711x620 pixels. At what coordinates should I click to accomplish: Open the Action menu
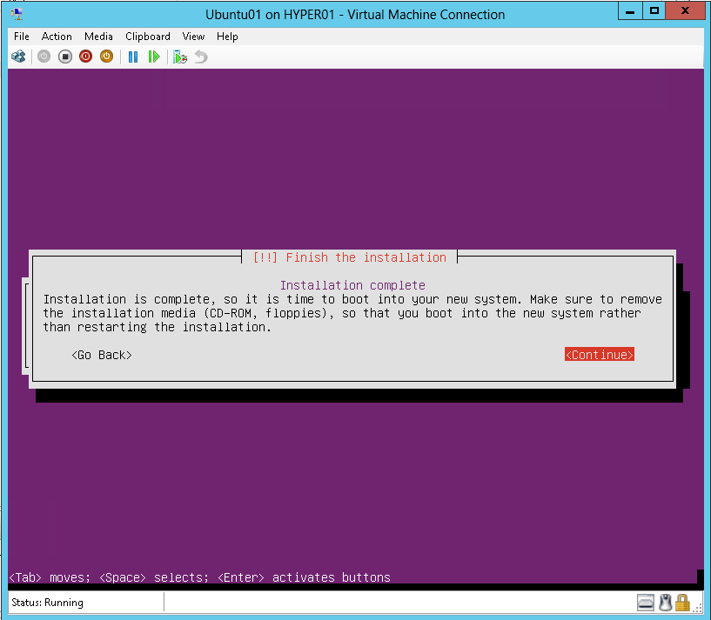[57, 37]
